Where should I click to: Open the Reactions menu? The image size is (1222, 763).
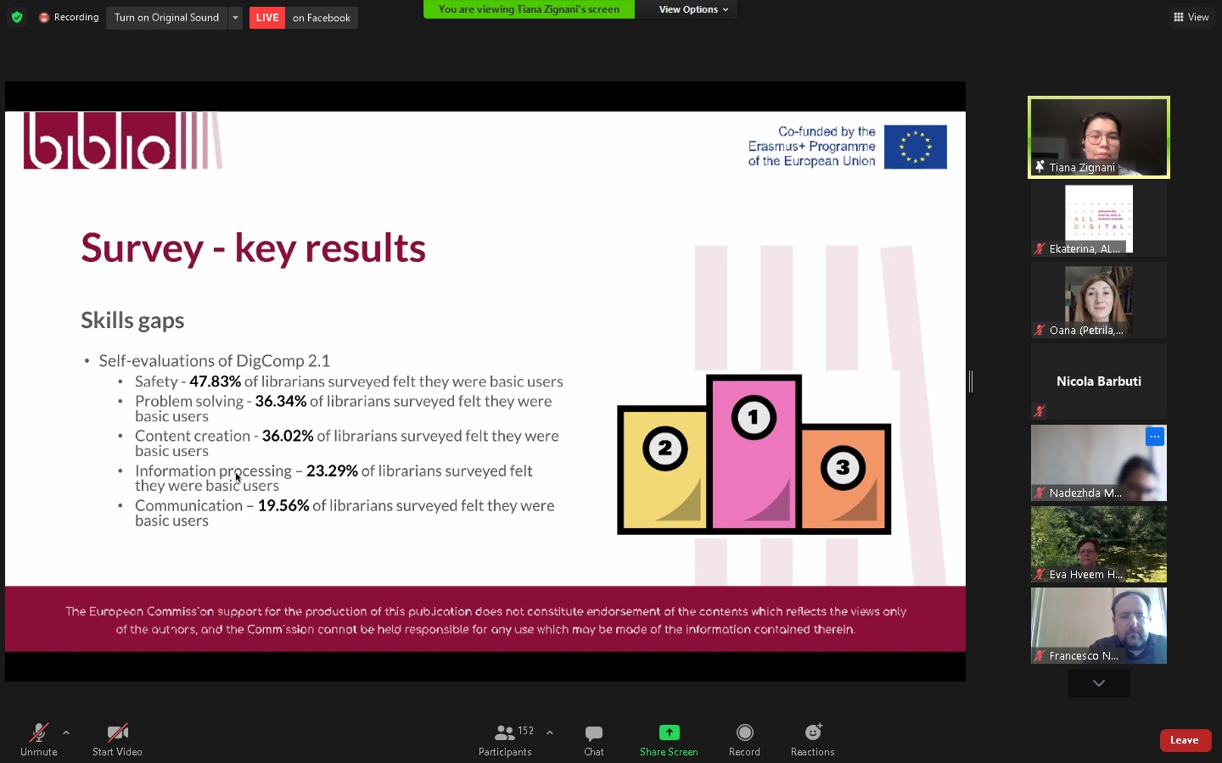coord(812,732)
